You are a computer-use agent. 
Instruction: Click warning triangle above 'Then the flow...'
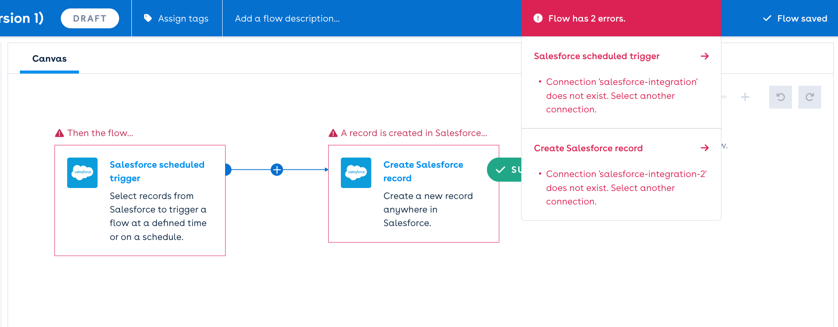point(60,134)
